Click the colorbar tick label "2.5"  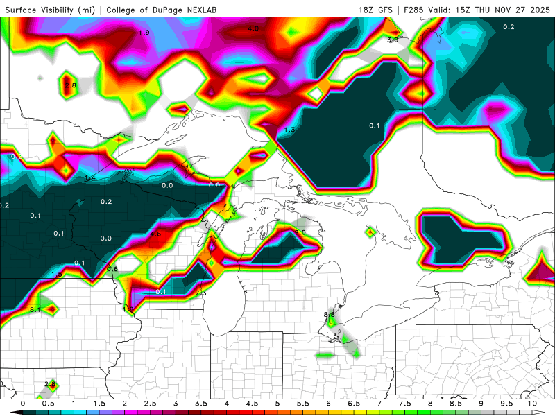point(150,404)
